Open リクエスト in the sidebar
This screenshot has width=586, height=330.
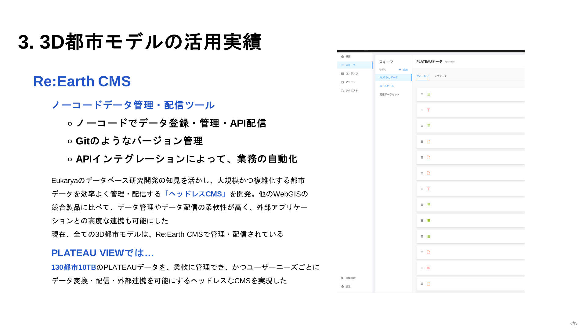coord(349,91)
